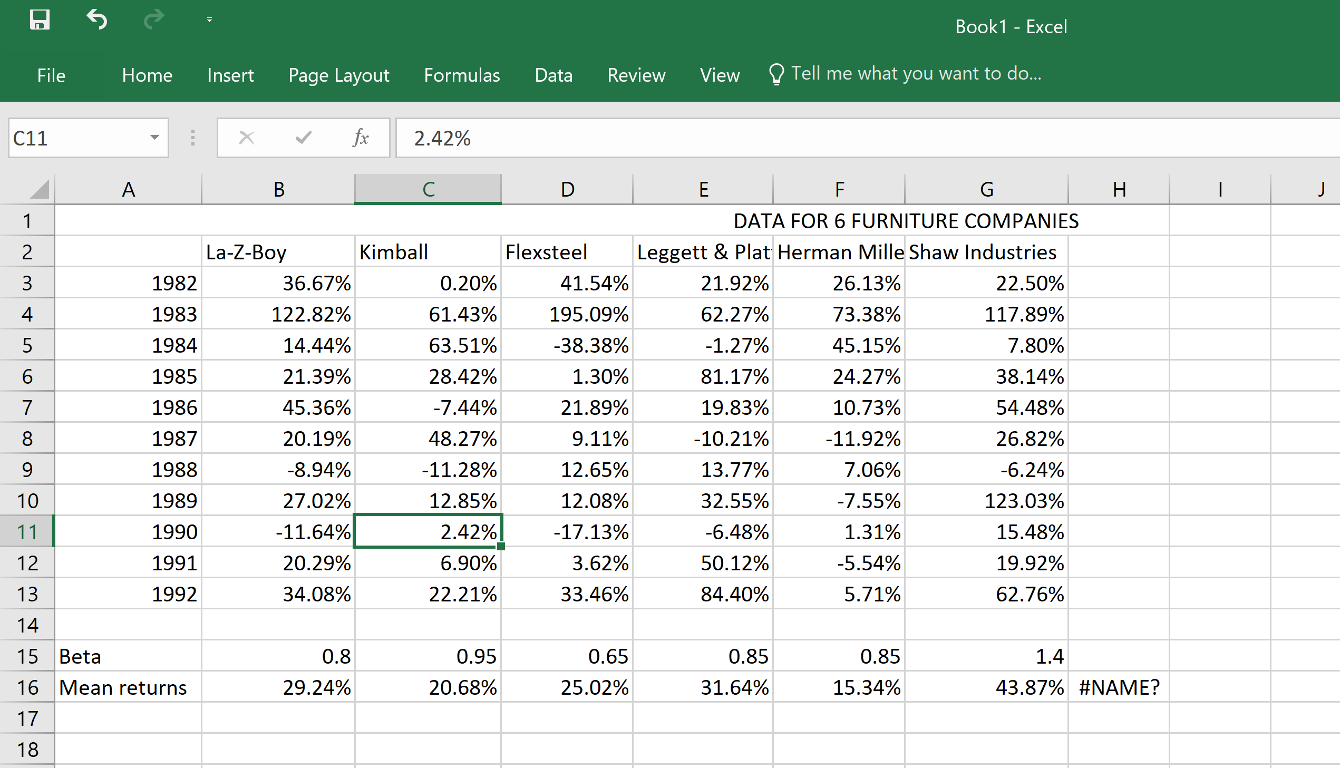This screenshot has width=1340, height=768.
Task: Click the Save icon in quick access toolbar
Action: (x=40, y=20)
